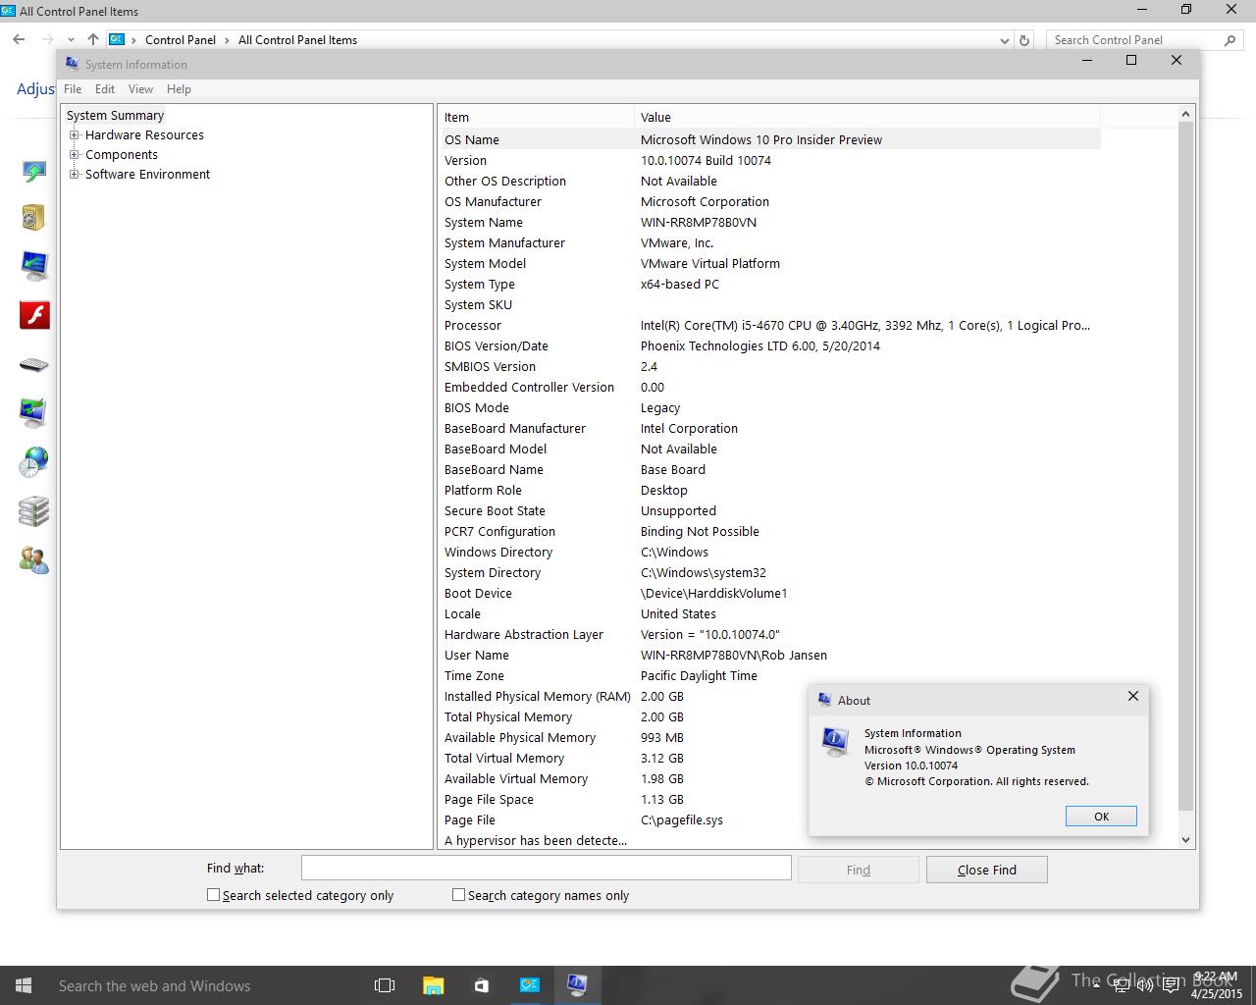Go up one level in Control Panel

tap(93, 40)
